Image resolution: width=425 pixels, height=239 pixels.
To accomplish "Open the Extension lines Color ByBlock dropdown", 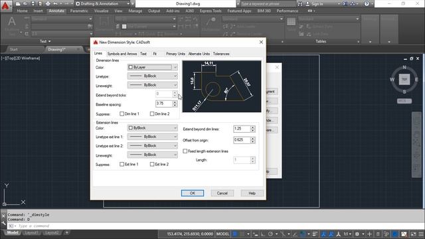I will click(x=153, y=127).
